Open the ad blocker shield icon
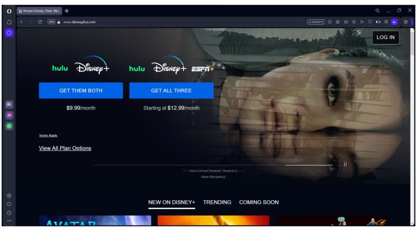This screenshot has width=417, height=231. [354, 22]
